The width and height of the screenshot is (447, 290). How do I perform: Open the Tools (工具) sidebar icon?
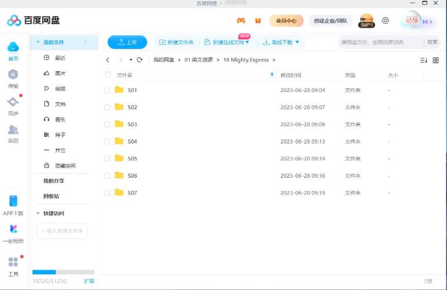13,262
